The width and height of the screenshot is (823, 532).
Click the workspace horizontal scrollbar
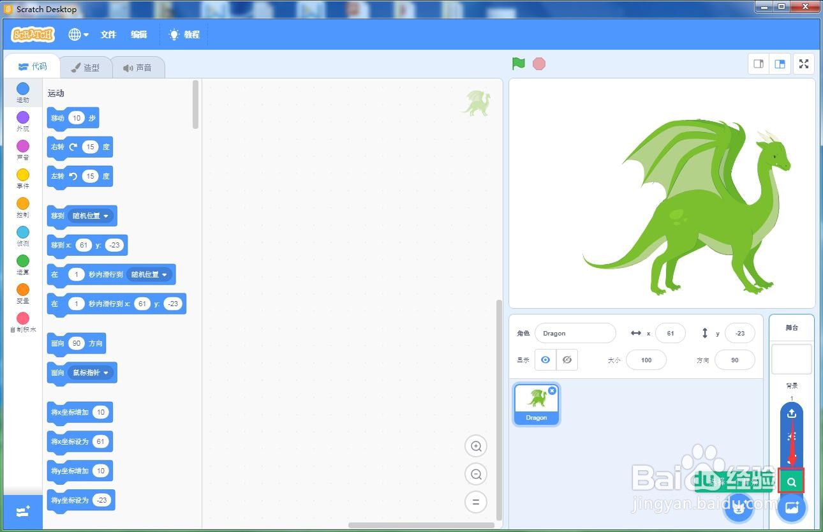tap(421, 525)
